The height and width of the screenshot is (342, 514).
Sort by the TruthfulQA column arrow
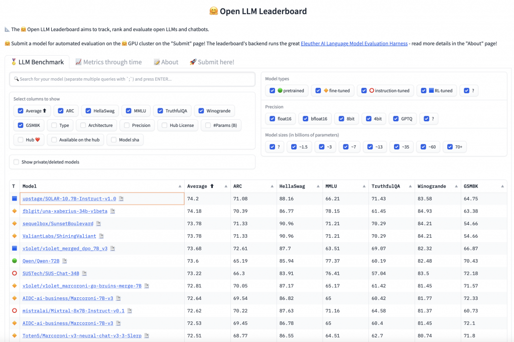pyautogui.click(x=410, y=187)
